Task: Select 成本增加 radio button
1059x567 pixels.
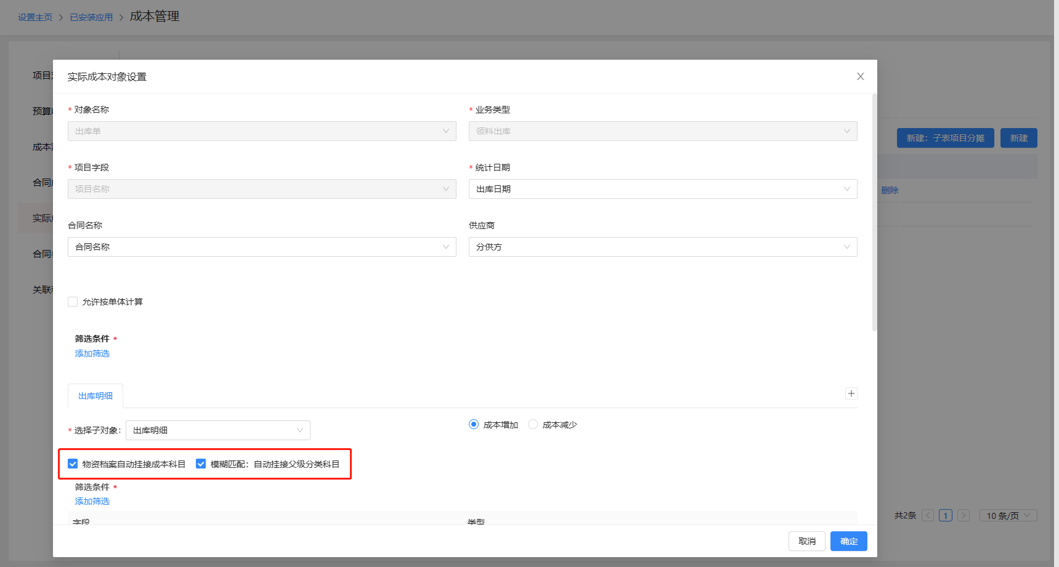Action: click(x=474, y=425)
